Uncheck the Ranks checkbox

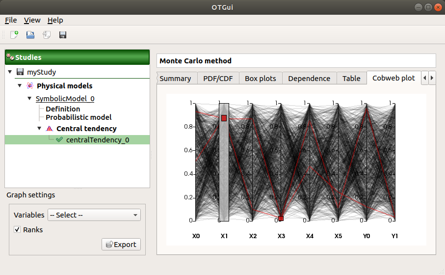click(x=17, y=229)
